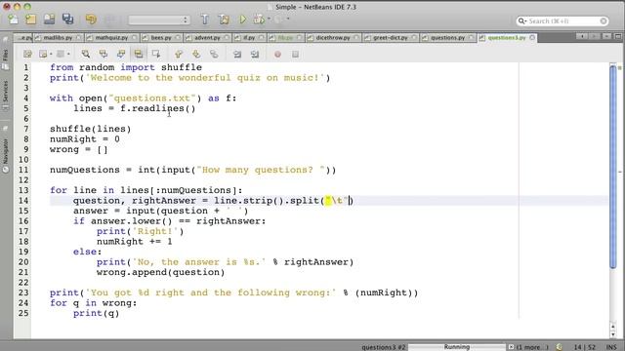The width and height of the screenshot is (625, 351).
Task: Click Find Previous Occurrence icon
Action: 104,55
